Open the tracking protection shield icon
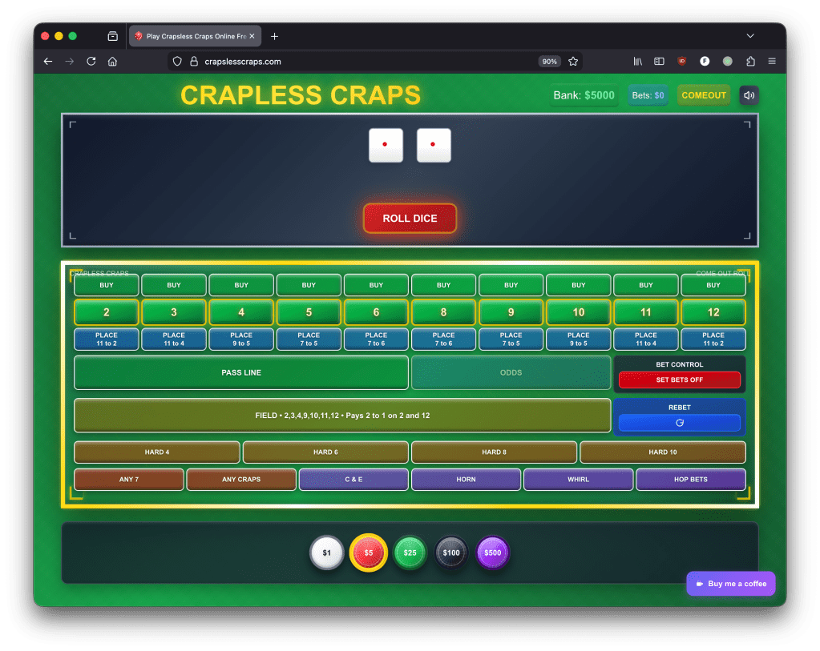Screen dimensions: 820x651 point(176,61)
